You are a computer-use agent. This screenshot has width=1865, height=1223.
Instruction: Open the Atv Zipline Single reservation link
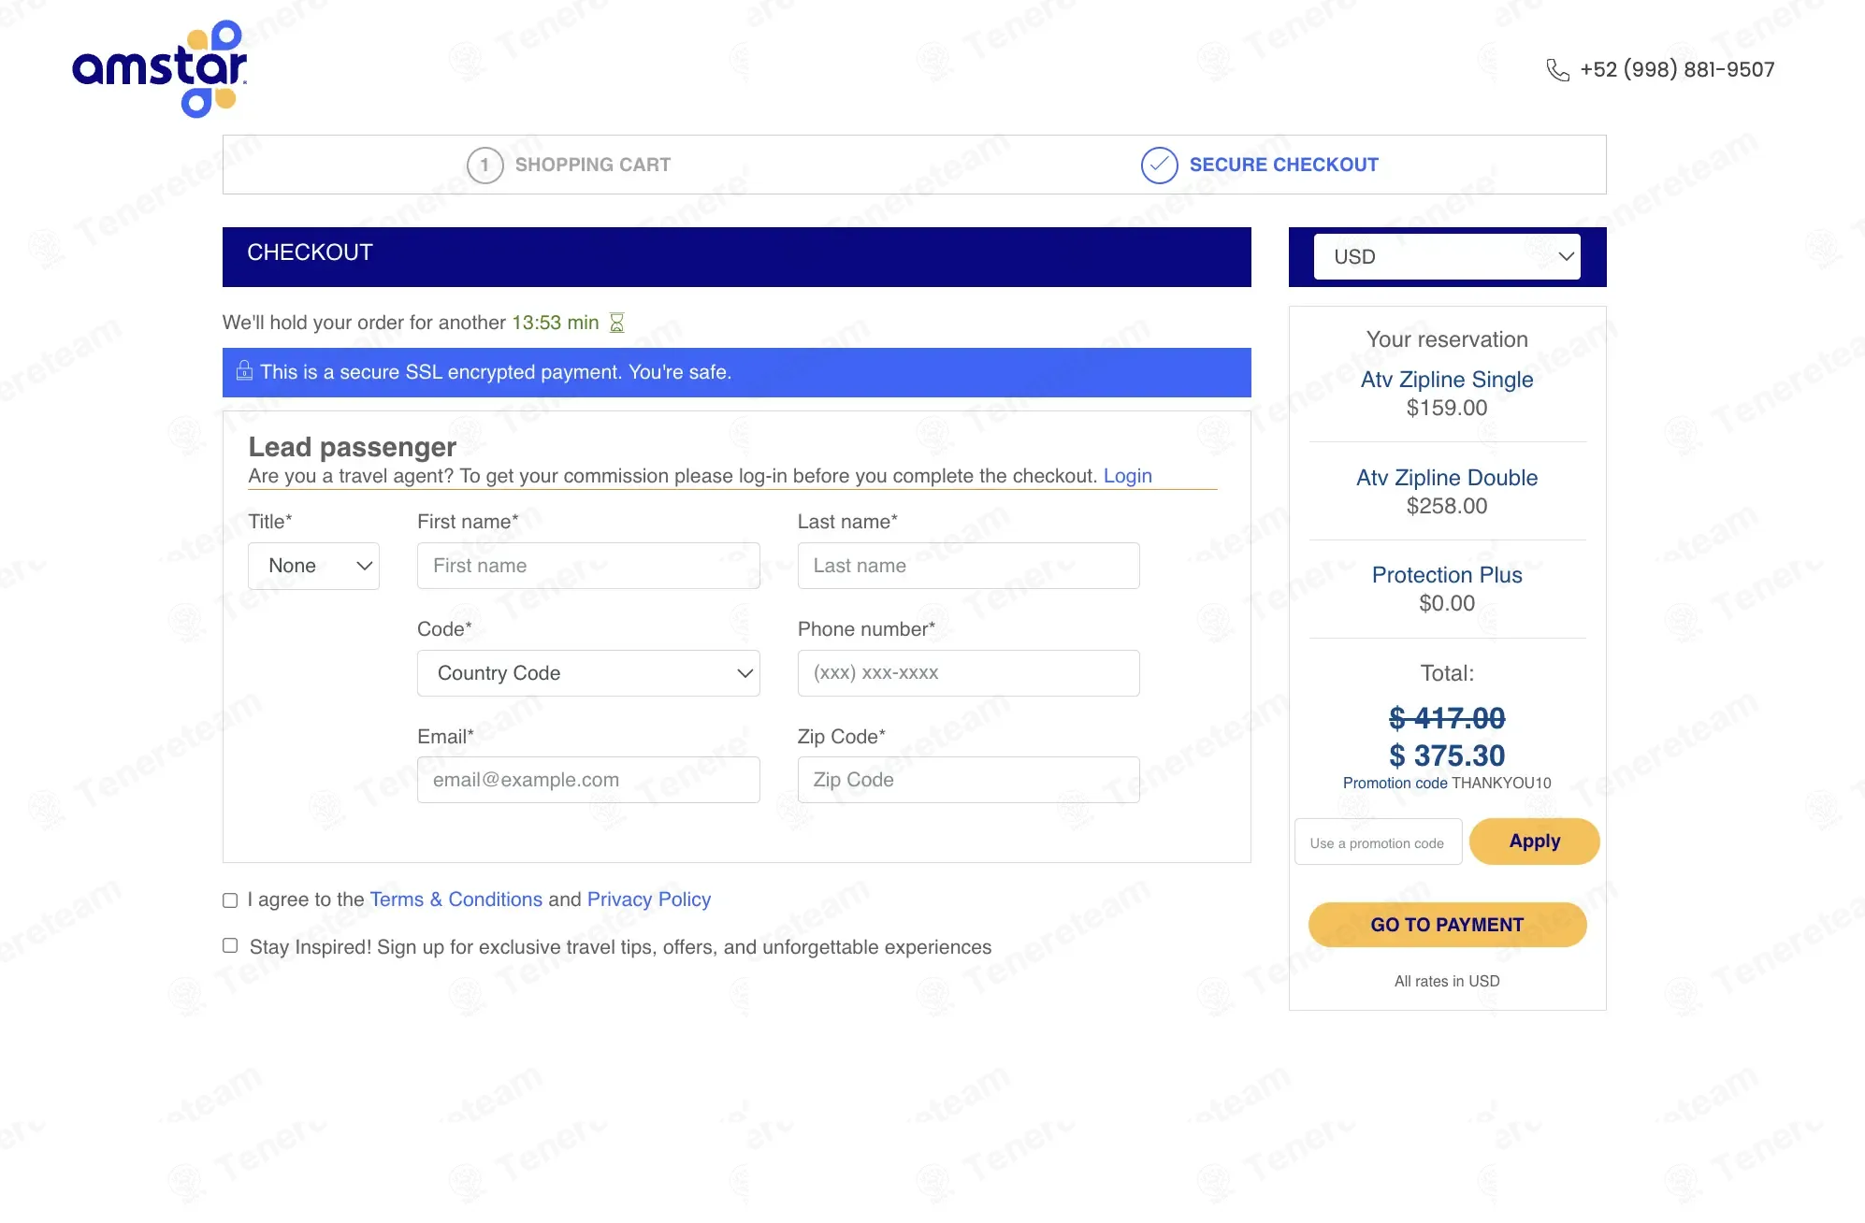click(1447, 380)
